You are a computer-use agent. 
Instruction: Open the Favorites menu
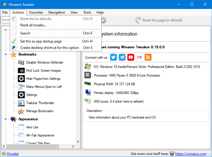36,12
